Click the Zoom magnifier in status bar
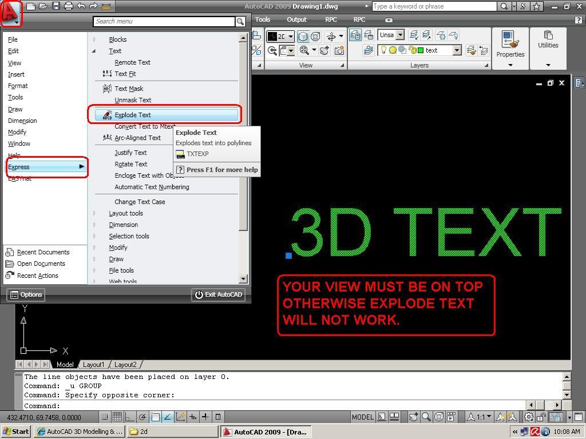586x439 pixels. click(x=426, y=417)
